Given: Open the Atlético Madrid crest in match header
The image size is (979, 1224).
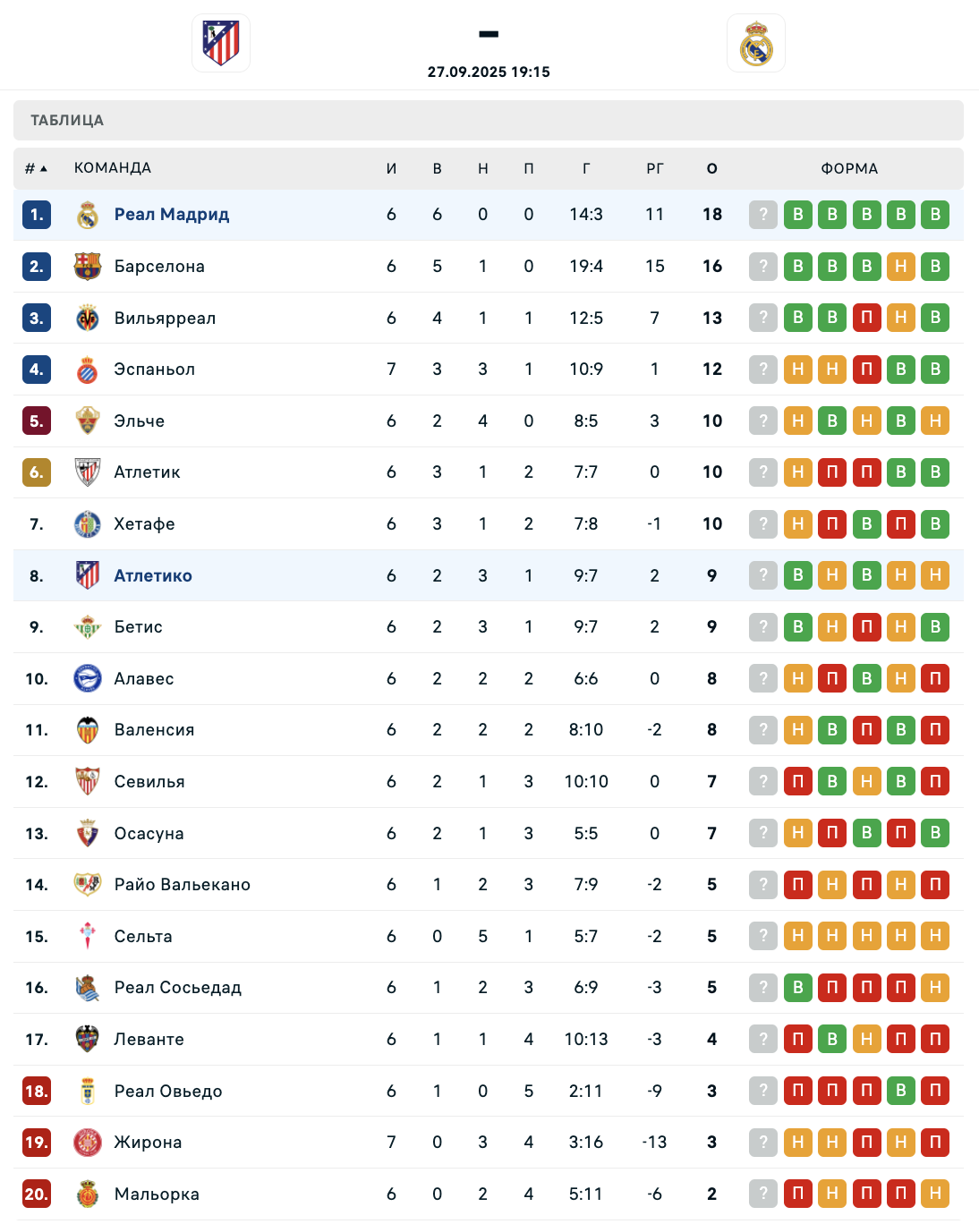Looking at the screenshot, I should (221, 43).
